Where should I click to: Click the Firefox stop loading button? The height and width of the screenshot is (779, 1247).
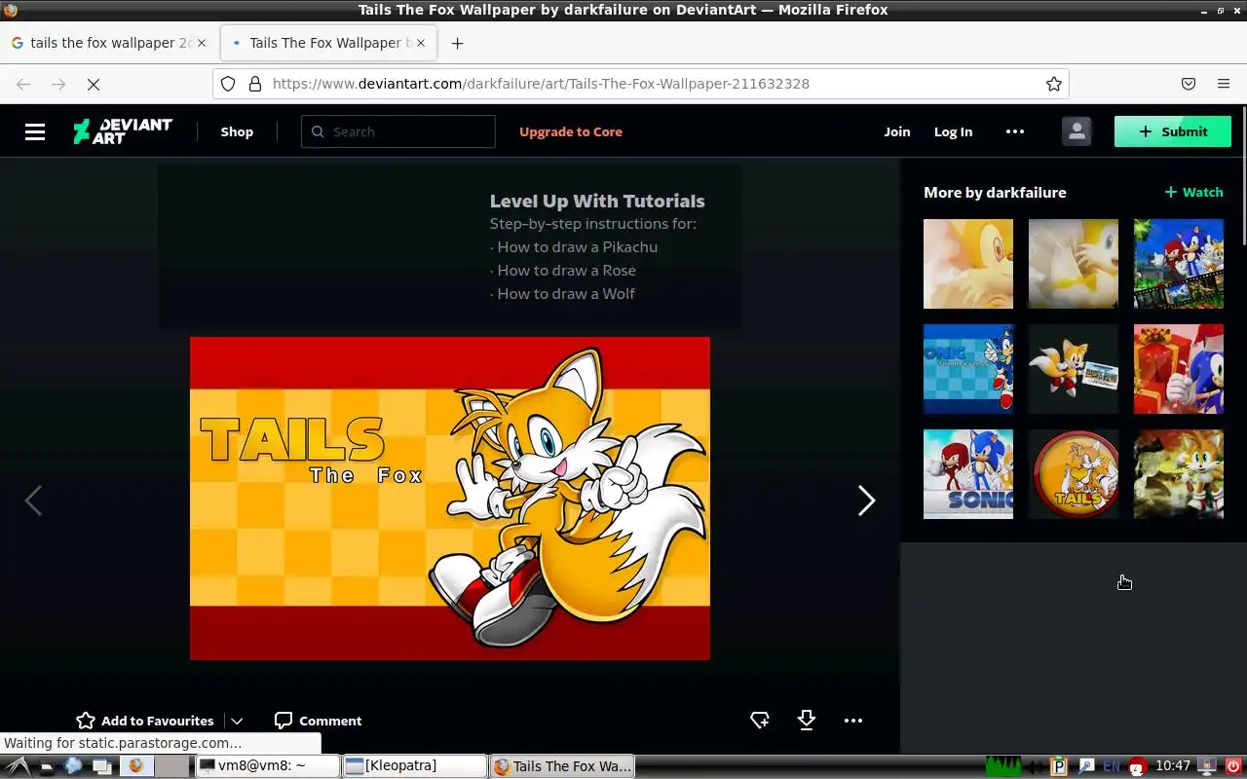tap(94, 84)
